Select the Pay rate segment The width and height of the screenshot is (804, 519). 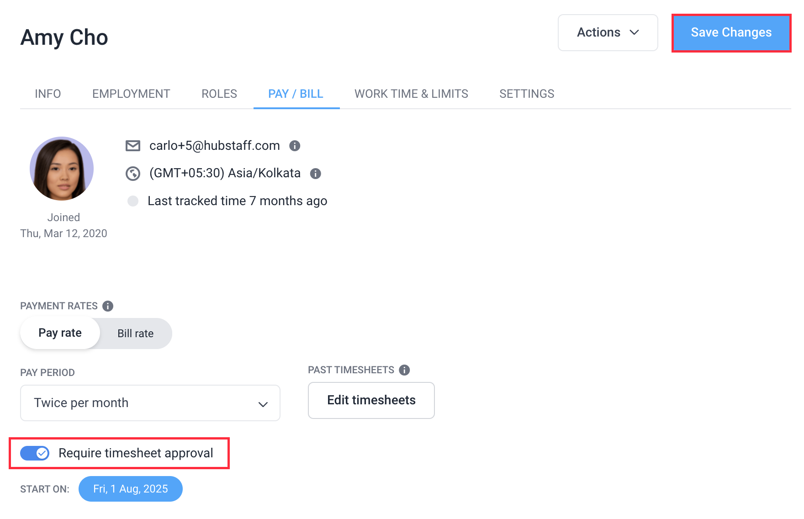click(x=60, y=333)
